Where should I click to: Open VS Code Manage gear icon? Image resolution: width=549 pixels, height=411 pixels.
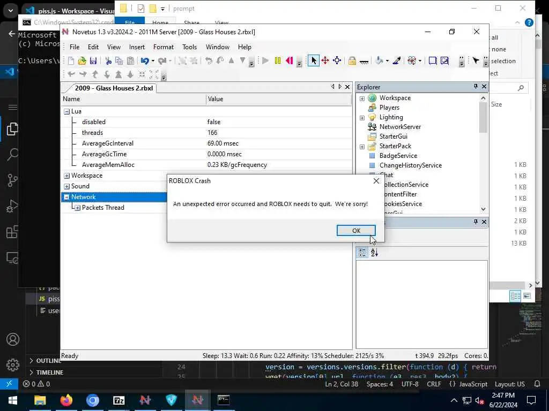[x=13, y=364]
